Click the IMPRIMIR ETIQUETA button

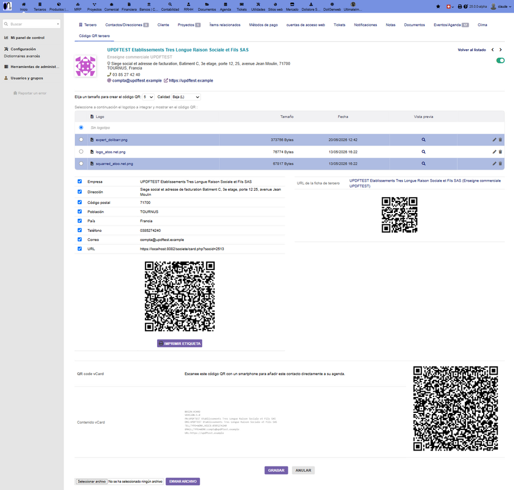click(x=180, y=343)
